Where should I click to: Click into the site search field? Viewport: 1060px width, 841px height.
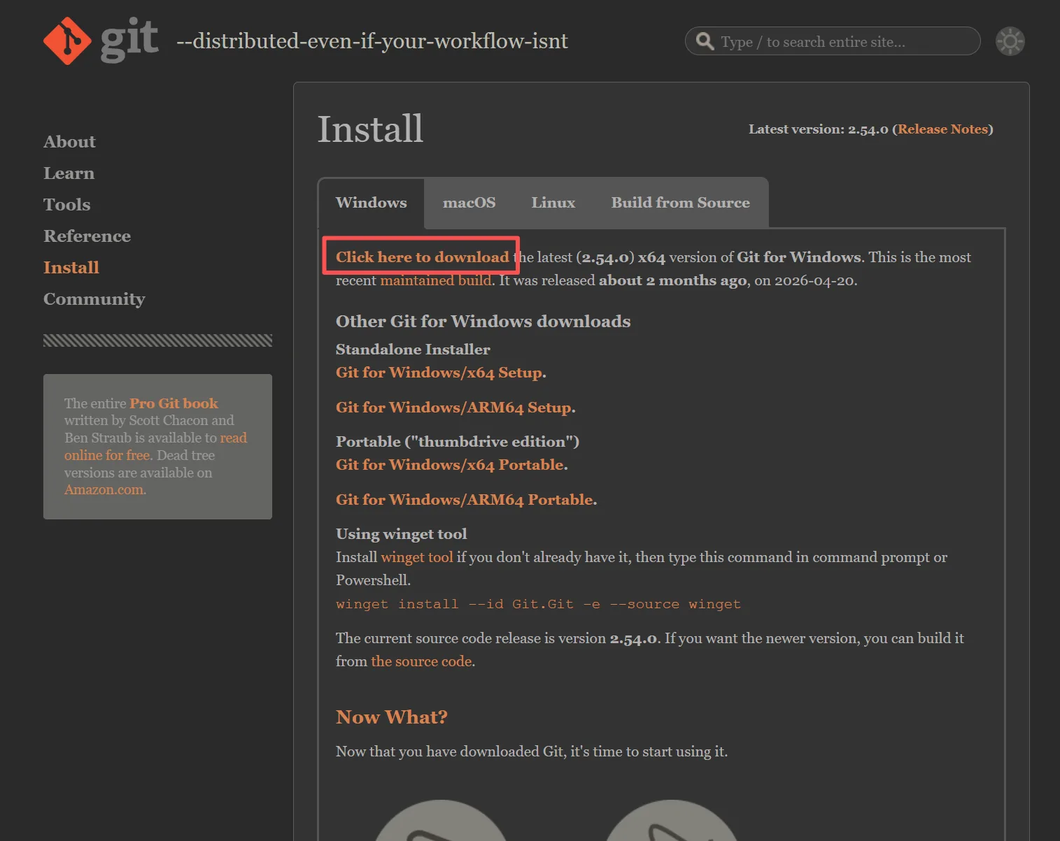(x=833, y=41)
